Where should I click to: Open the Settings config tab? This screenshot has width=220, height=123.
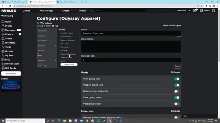[41, 36]
